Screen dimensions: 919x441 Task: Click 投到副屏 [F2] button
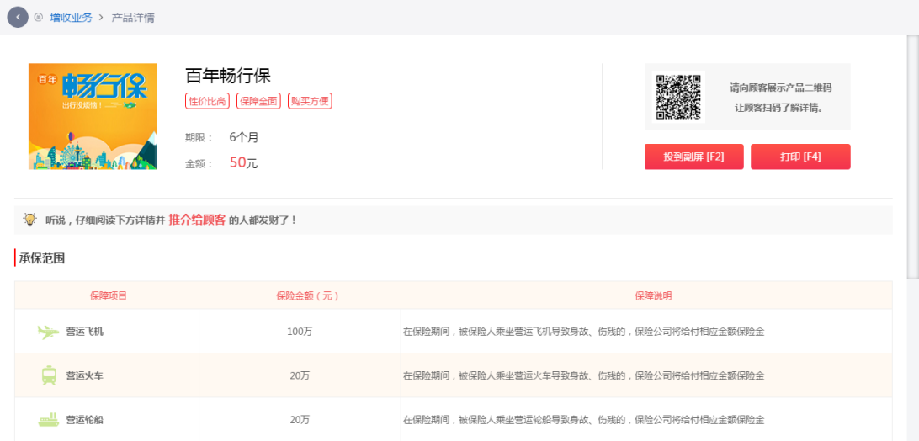coord(694,157)
